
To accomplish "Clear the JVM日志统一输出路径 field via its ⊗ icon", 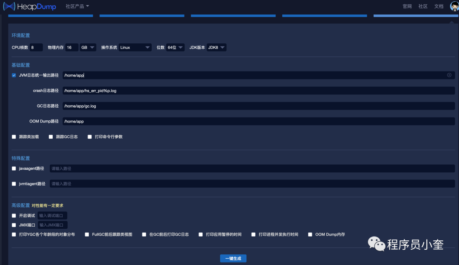I will click(x=449, y=75).
